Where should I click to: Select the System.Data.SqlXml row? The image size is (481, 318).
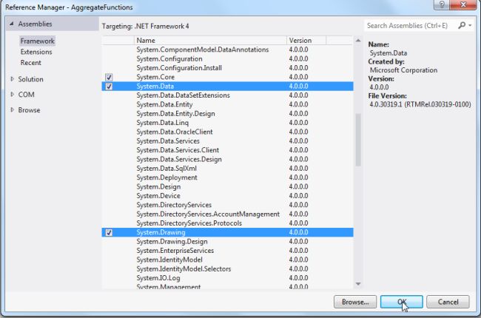point(227,169)
